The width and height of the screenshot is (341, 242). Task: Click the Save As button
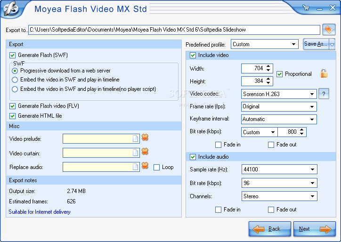316,44
